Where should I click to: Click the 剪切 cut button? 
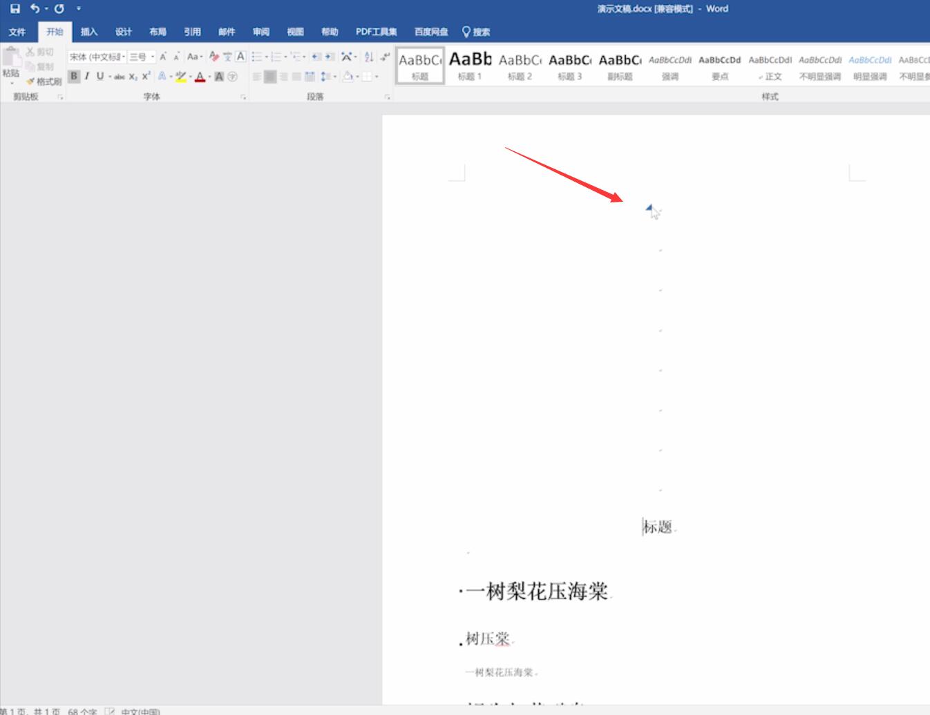pyautogui.click(x=40, y=52)
